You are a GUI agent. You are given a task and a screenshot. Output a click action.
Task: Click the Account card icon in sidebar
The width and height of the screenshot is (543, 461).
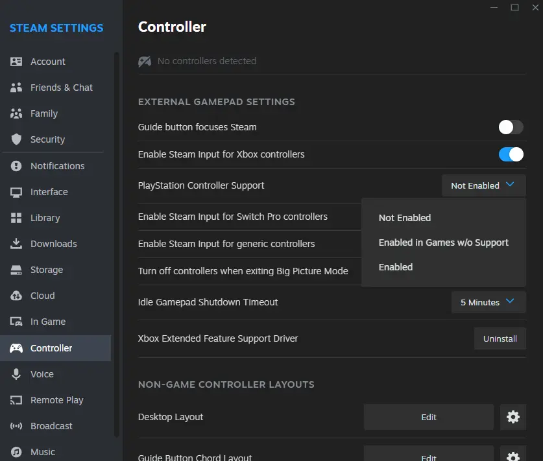(x=16, y=62)
